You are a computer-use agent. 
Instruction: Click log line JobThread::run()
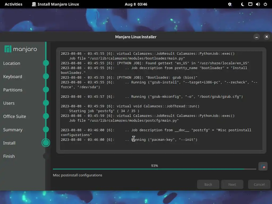tap(130, 106)
